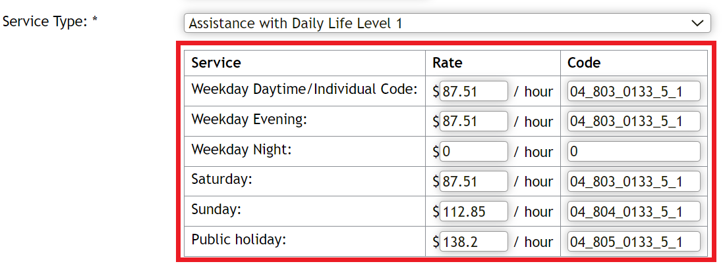Focus the Weekday Evening code input

pos(633,122)
